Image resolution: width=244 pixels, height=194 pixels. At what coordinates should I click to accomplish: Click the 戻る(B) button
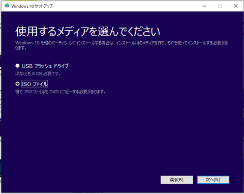tap(177, 180)
